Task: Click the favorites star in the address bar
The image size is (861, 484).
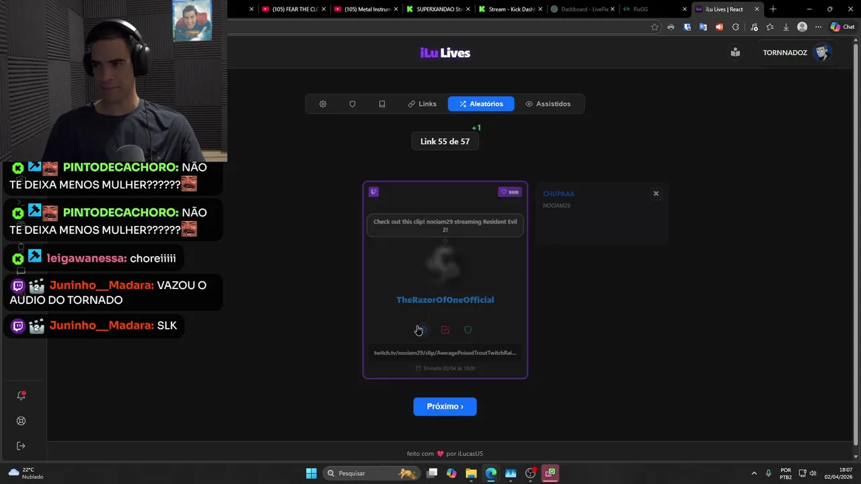Action: [x=654, y=27]
